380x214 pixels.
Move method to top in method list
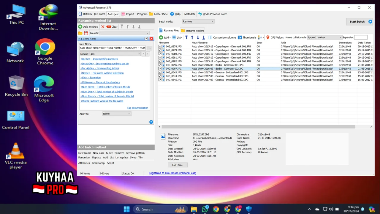pos(122,27)
